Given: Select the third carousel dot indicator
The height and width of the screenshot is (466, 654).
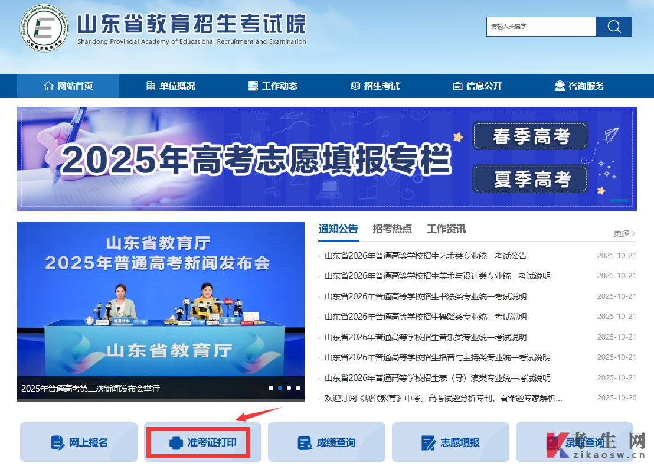Looking at the screenshot, I should tap(289, 388).
